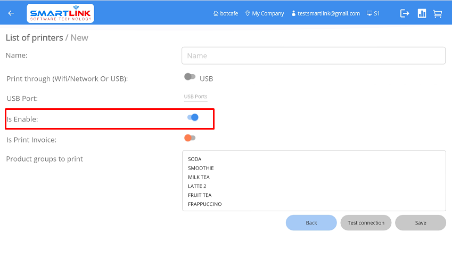Click the S1 monitor station icon
Image resolution: width=452 pixels, height=264 pixels.
coord(369,13)
